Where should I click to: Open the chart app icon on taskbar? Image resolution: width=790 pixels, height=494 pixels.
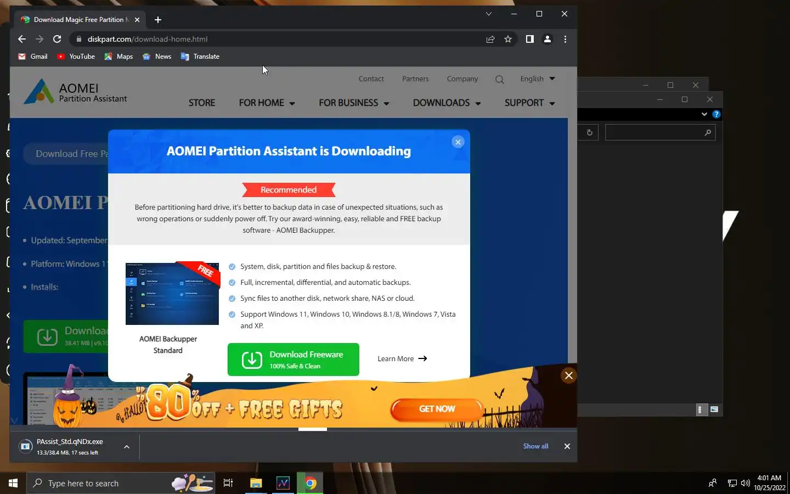pyautogui.click(x=283, y=483)
